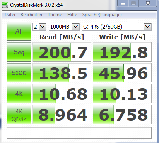
Task: Select the 4K read result 10.68
Action: click(x=62, y=94)
